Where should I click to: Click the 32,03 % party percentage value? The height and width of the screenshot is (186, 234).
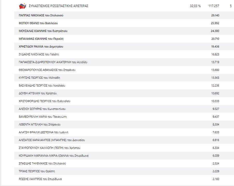click(x=195, y=6)
